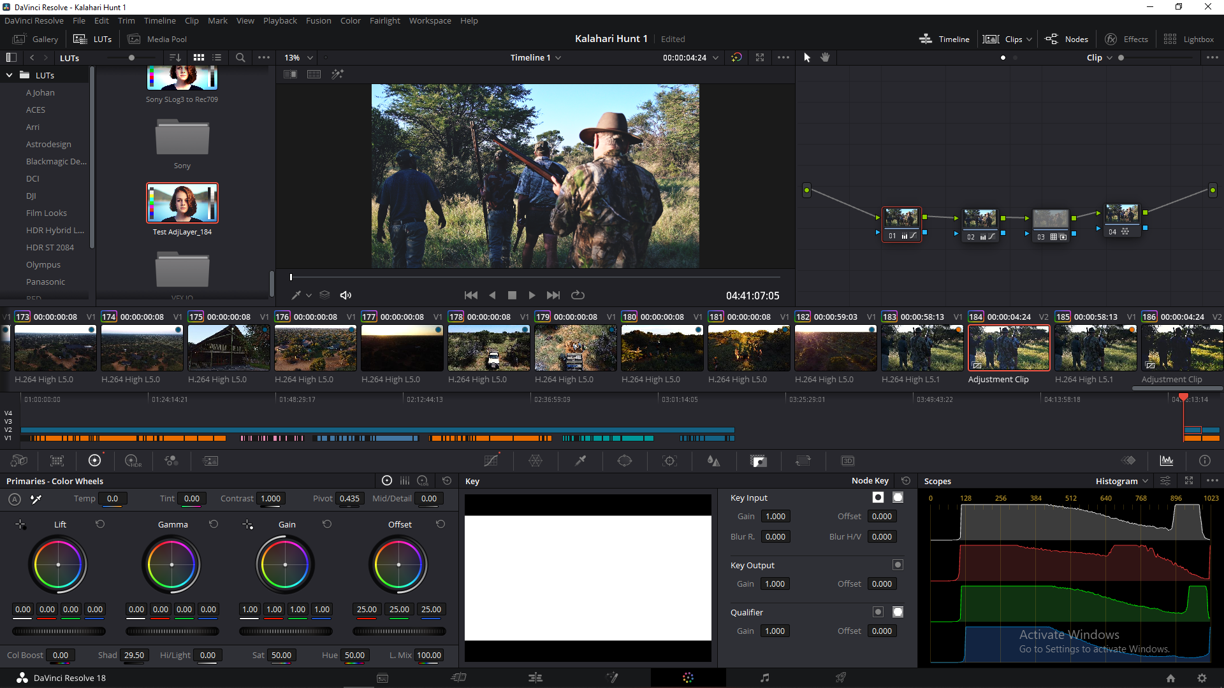Select the Color Wheels primaries palette
This screenshot has width=1224, height=688.
(95, 461)
